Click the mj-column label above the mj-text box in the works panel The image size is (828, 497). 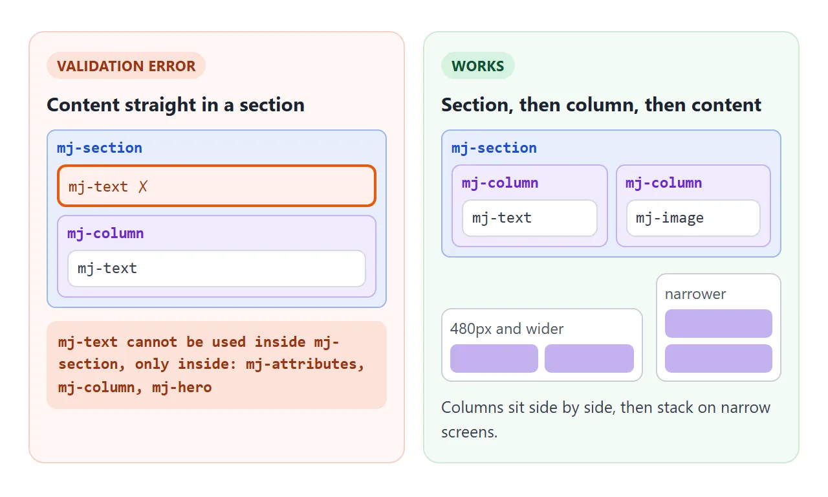tap(500, 183)
